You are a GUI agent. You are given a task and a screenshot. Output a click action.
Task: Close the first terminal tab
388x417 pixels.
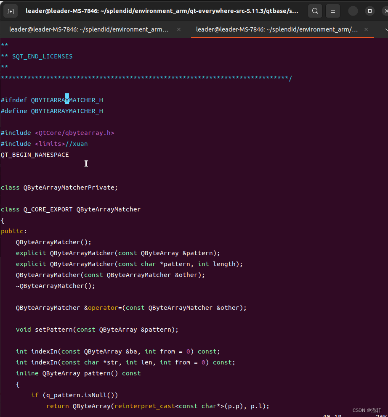178,30
